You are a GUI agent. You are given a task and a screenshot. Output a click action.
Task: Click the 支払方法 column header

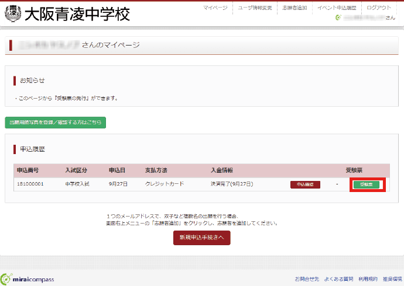(156, 170)
